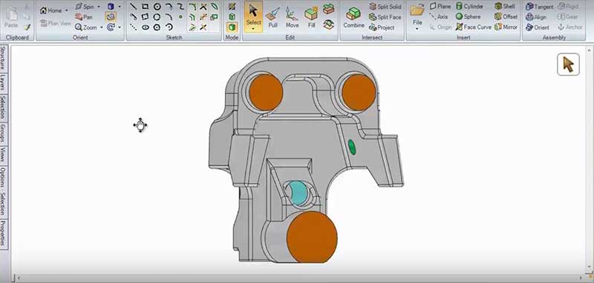The height and width of the screenshot is (283, 594).
Task: Click the Tangent assembly button
Action: [540, 7]
